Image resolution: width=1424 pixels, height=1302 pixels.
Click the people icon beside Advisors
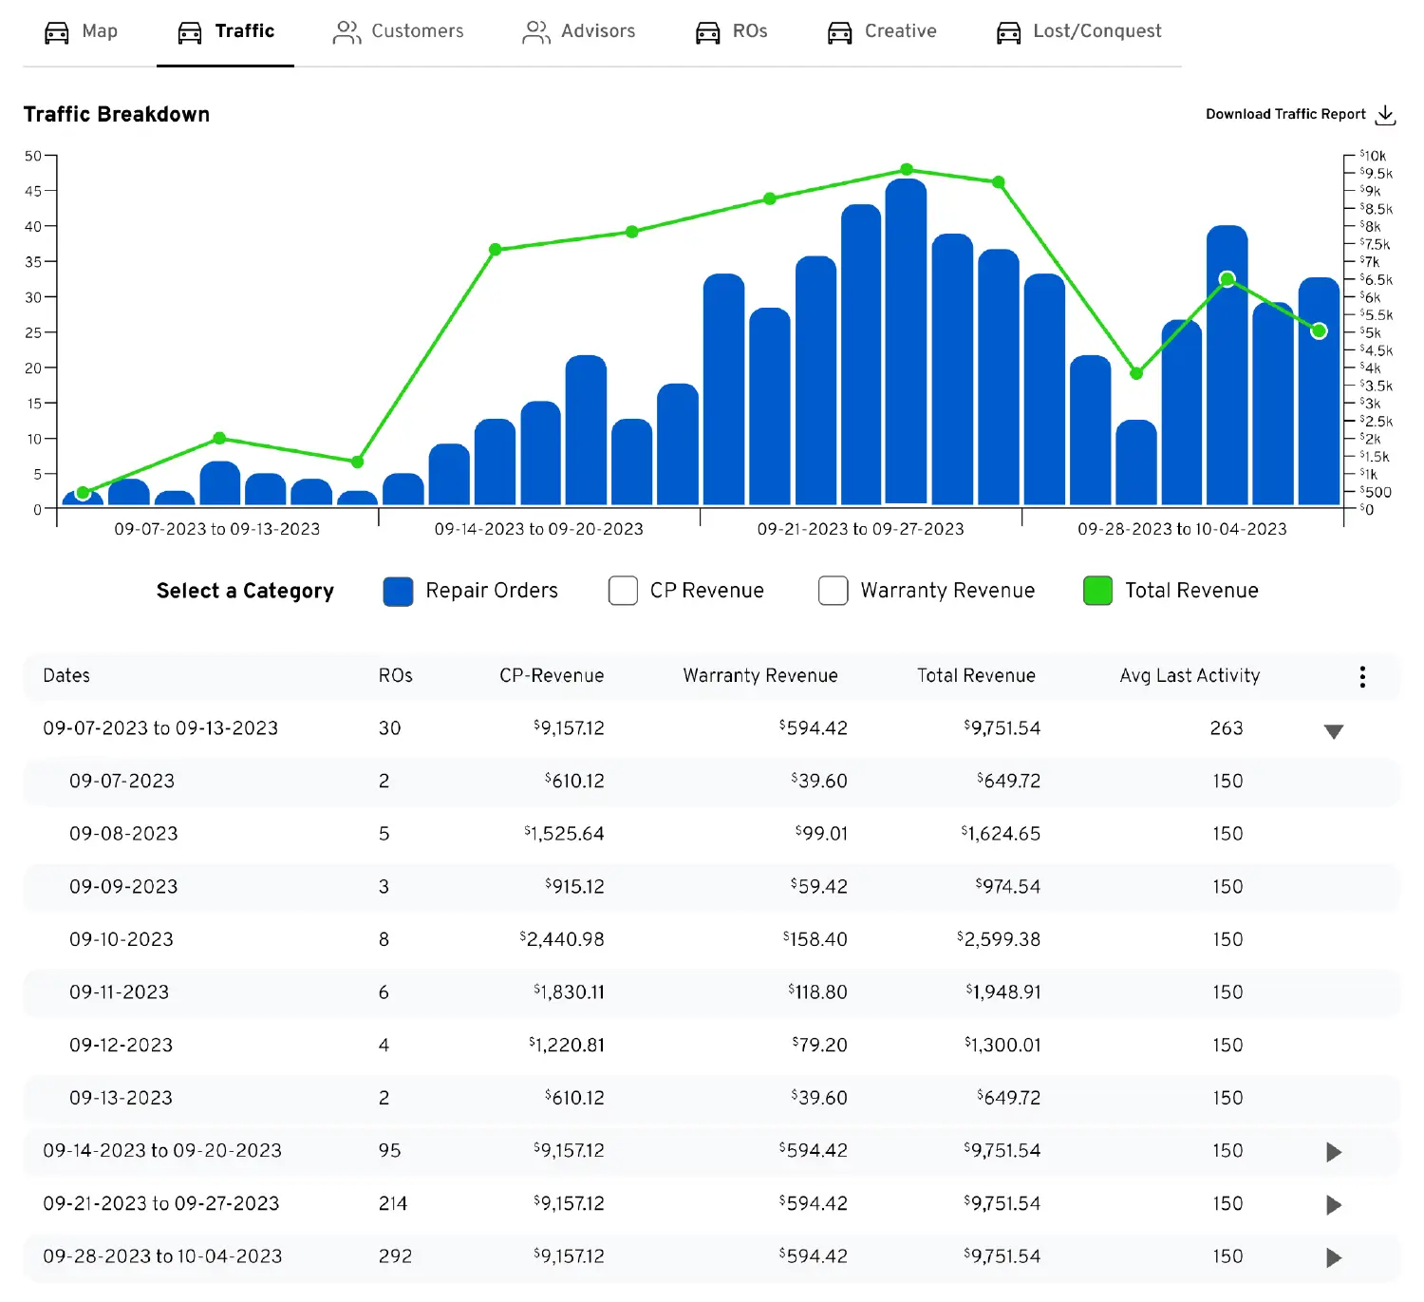click(536, 33)
